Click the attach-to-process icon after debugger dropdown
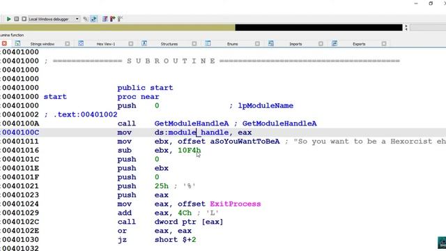This screenshot has width=446, height=251. click(x=86, y=19)
